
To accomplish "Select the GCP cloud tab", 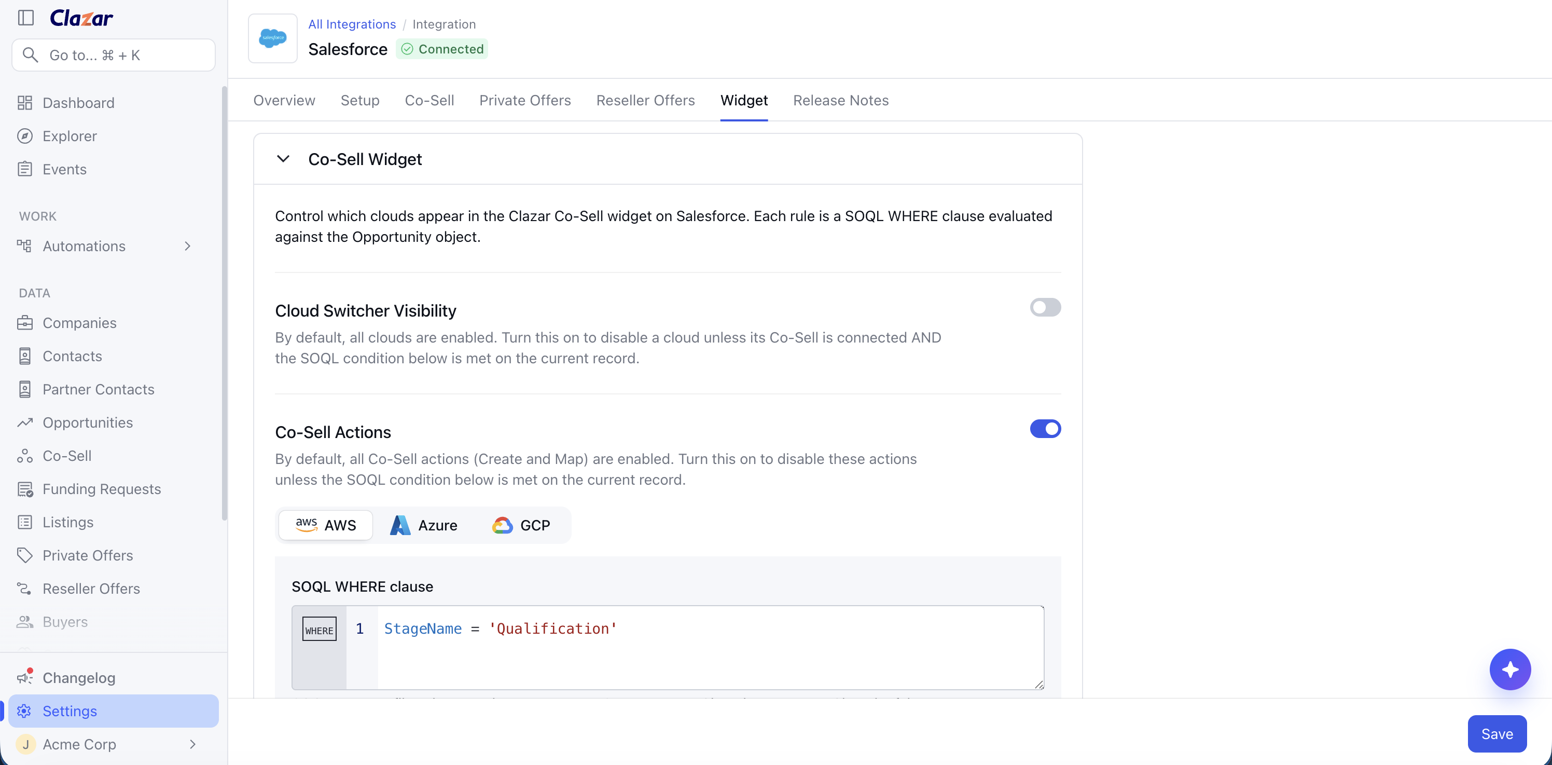I will tap(522, 525).
